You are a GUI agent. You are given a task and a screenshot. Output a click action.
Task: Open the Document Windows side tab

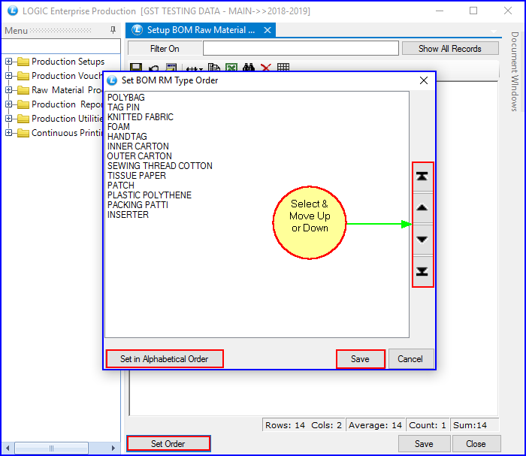coord(515,71)
